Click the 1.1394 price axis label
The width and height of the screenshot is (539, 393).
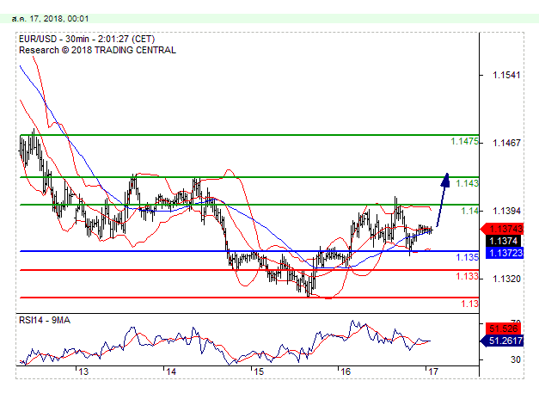(x=506, y=211)
